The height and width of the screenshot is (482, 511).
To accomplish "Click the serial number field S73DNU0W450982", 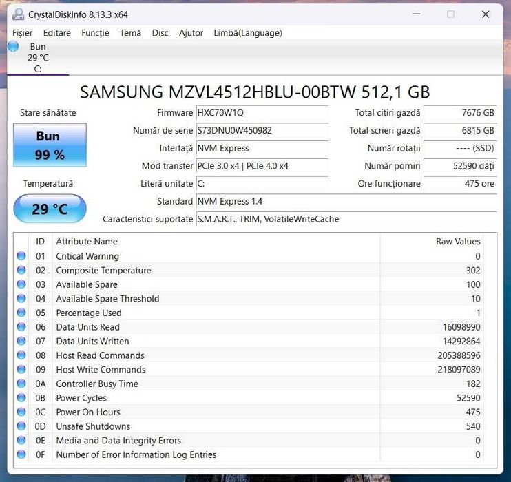I will click(262, 130).
